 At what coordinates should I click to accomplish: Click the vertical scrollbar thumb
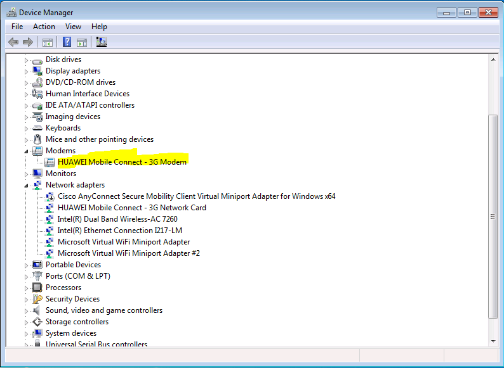click(x=493, y=217)
